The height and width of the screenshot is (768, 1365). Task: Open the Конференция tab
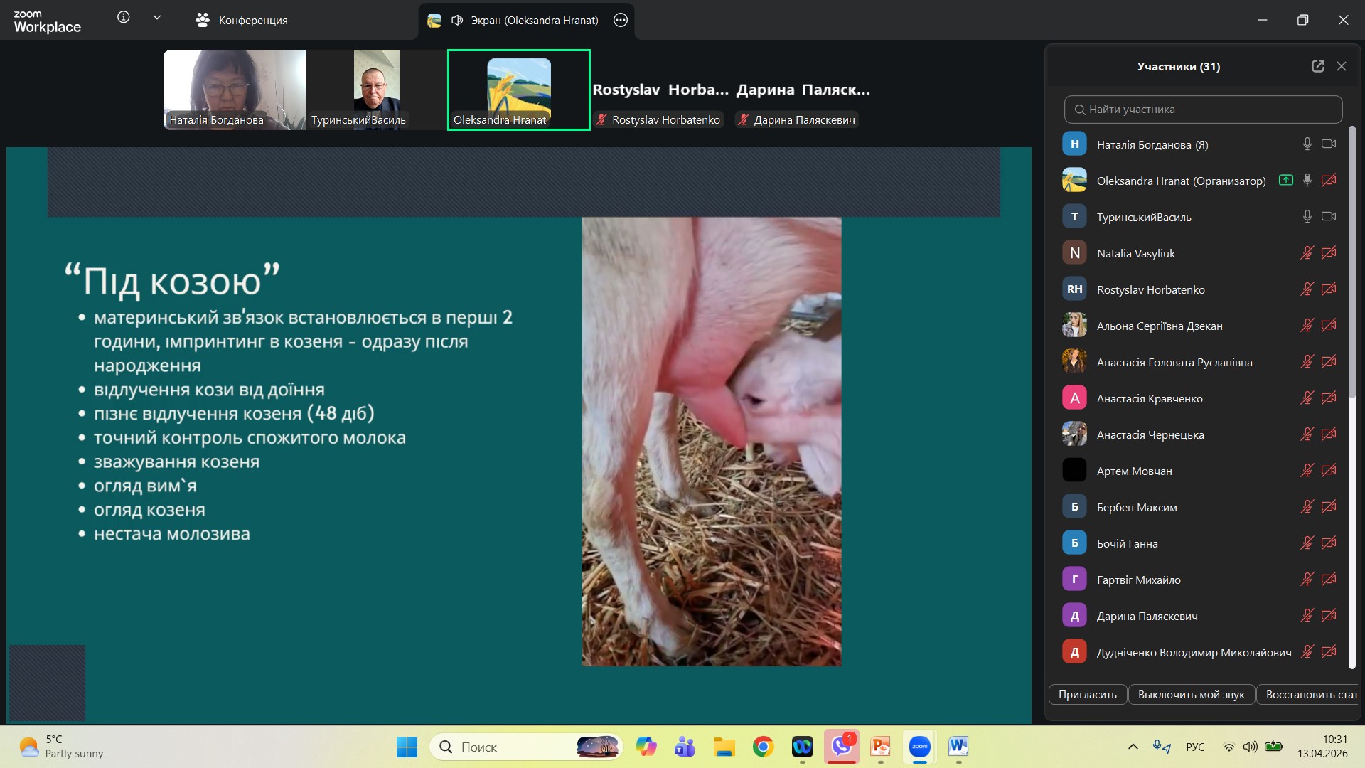242,21
